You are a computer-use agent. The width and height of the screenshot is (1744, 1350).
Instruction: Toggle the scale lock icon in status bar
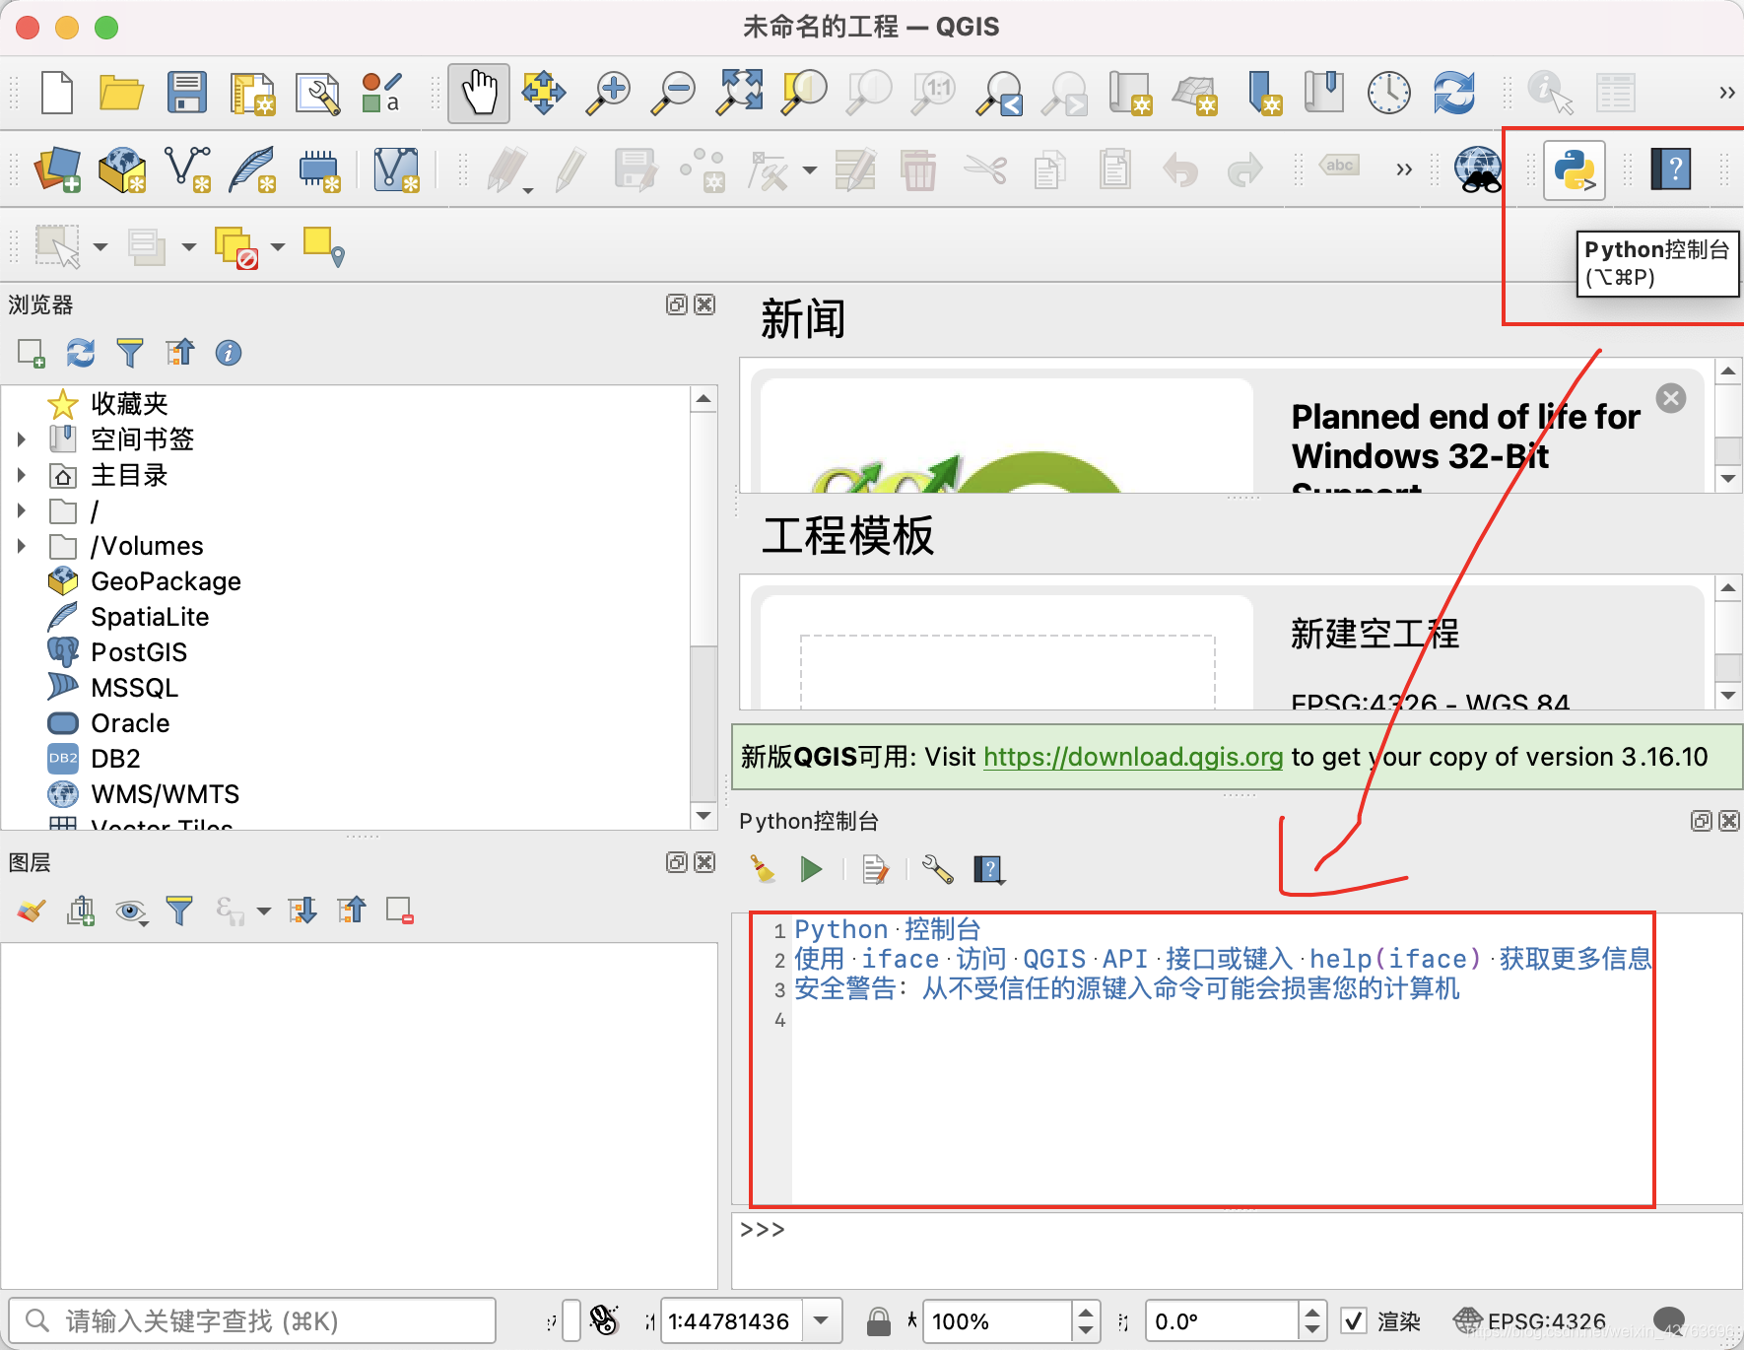coord(878,1320)
